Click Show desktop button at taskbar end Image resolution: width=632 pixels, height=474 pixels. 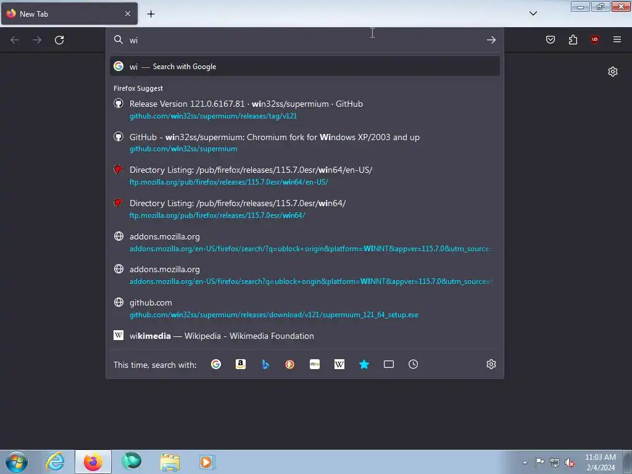coord(627,462)
